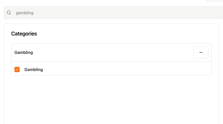Uncheck the orange Gambling checkbox
223x124 pixels.
(x=17, y=69)
